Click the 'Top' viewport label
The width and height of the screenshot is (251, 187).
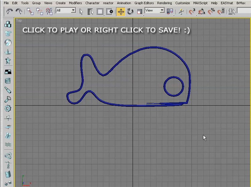19,20
